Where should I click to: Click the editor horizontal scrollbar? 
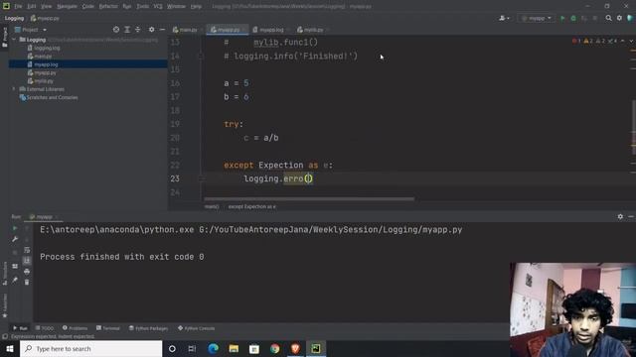tap(309, 198)
